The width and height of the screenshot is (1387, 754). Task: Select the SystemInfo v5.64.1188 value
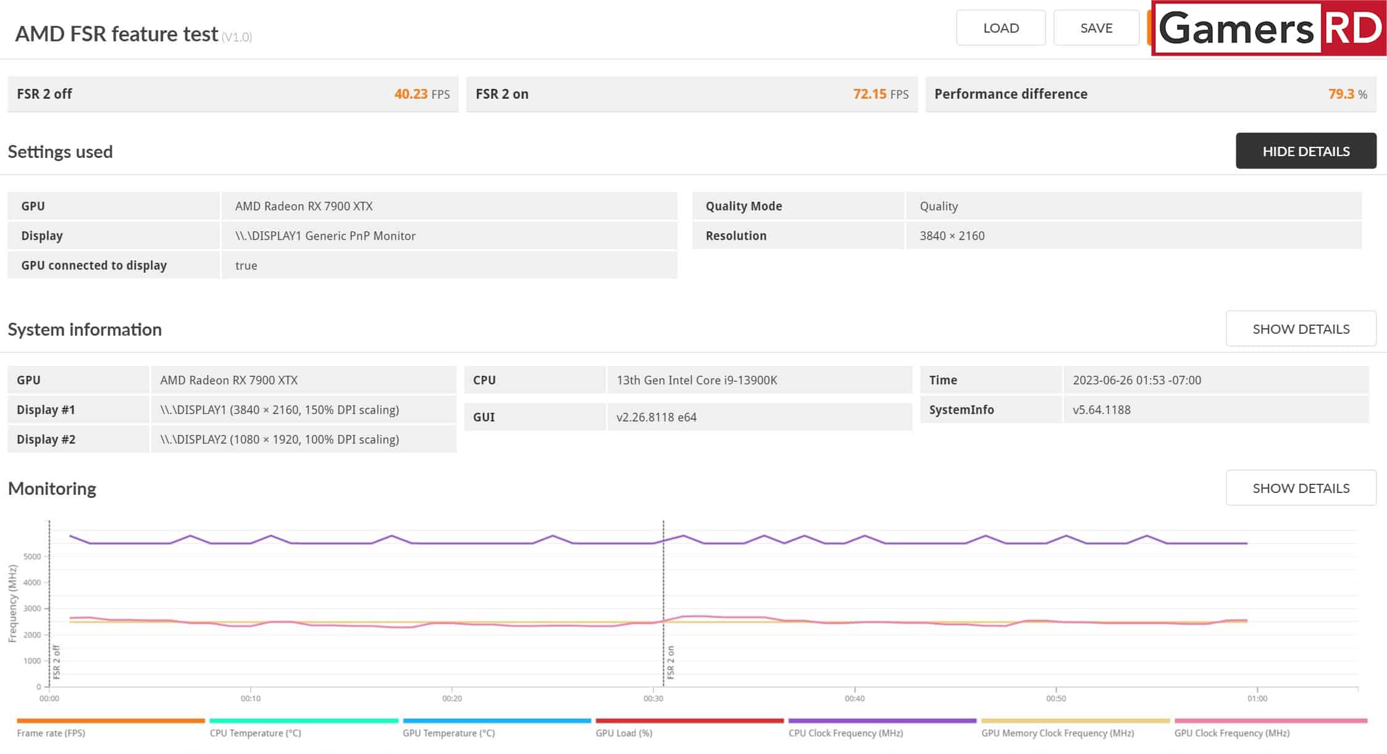(x=1102, y=410)
